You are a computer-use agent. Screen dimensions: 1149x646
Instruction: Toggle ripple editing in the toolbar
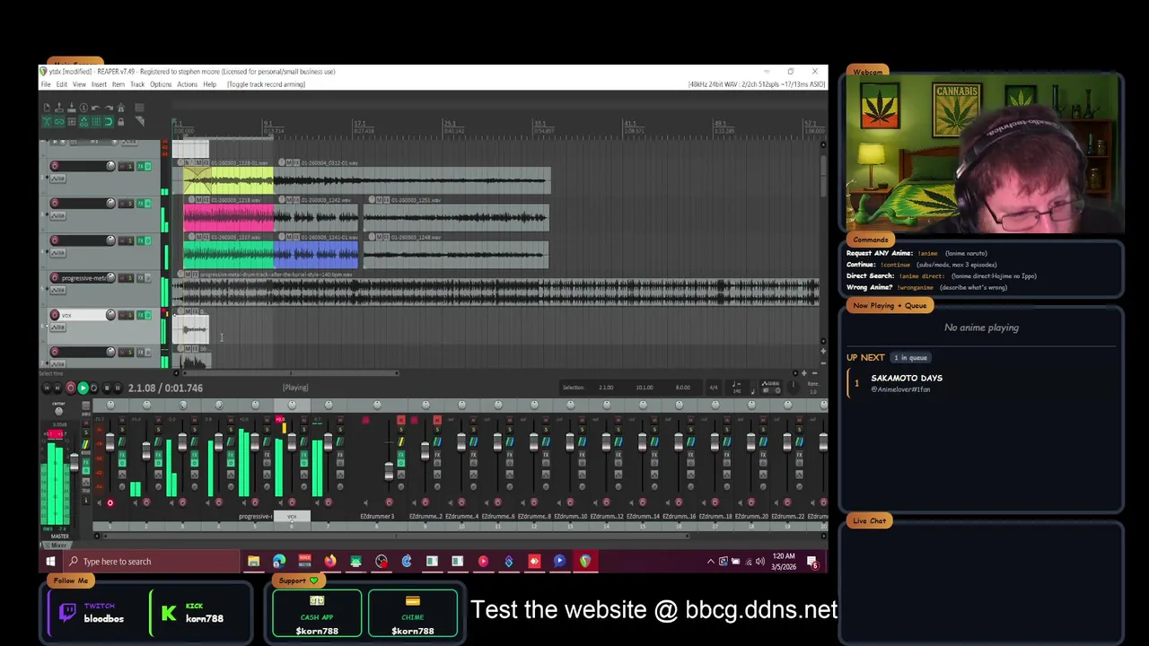[x=72, y=122]
